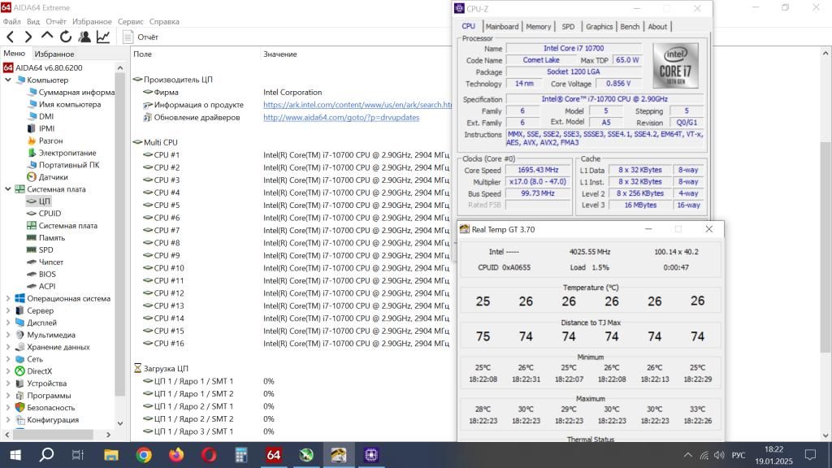Viewport: 832px width, 468px height.
Task: Select the Память tree item
Action: pyautogui.click(x=45, y=238)
